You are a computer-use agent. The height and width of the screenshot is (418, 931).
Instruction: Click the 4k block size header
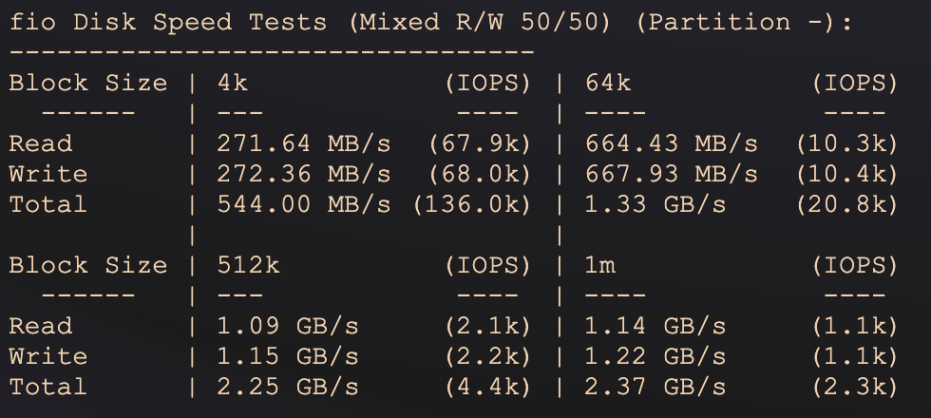[x=233, y=83]
